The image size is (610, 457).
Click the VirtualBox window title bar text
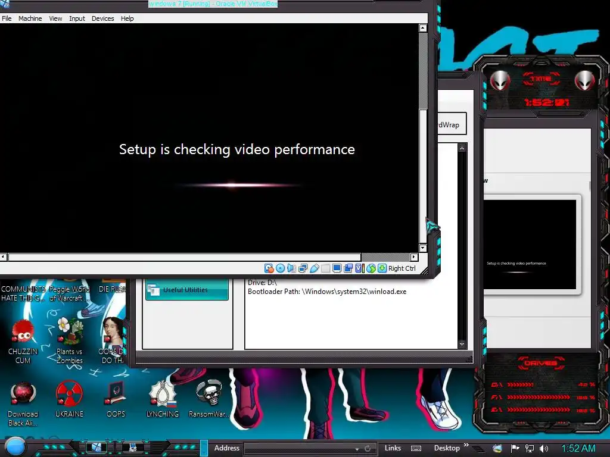[213, 4]
